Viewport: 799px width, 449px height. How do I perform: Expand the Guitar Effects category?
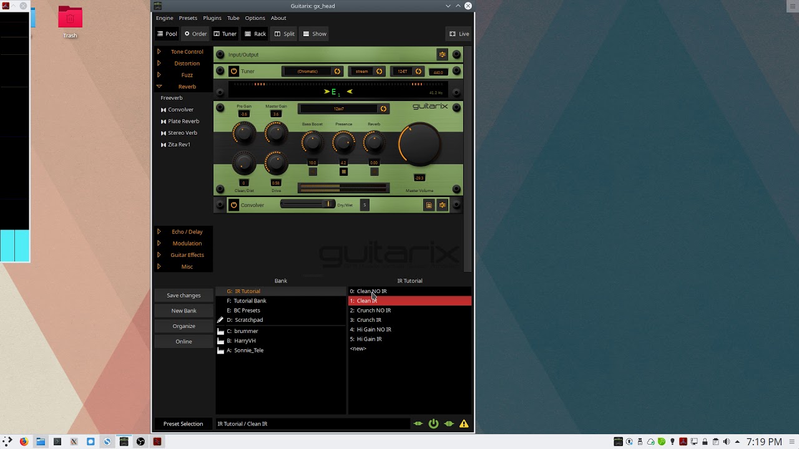(159, 254)
